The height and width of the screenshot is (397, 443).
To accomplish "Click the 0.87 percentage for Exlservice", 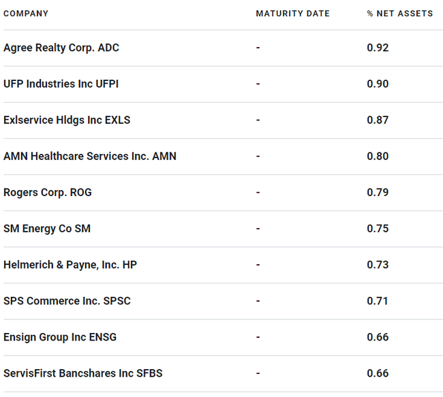I will (x=378, y=120).
